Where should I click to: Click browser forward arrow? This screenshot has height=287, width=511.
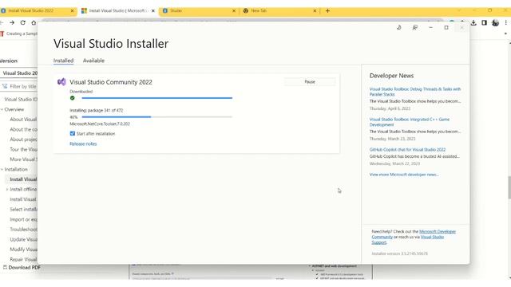(12, 23)
